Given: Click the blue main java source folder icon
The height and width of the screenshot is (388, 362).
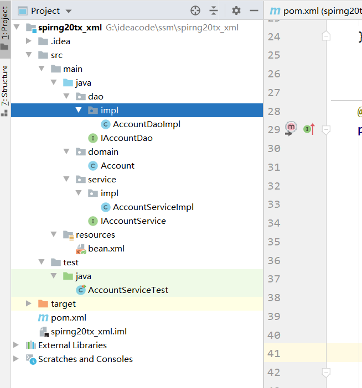Looking at the screenshot, I should click(68, 82).
